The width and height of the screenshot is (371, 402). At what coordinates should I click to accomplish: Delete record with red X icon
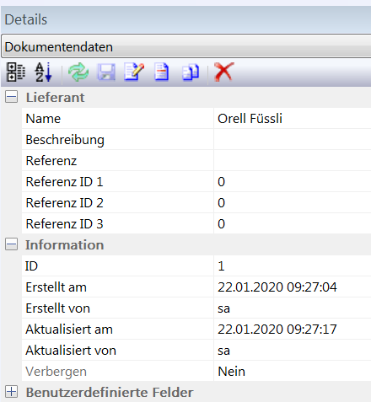pos(224,72)
